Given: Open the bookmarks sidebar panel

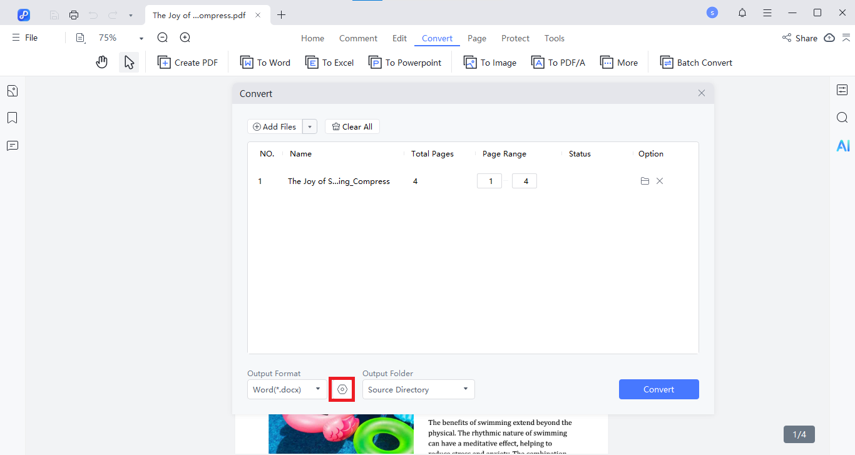Looking at the screenshot, I should click(12, 118).
